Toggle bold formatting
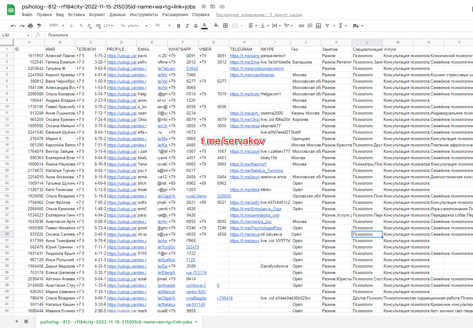 179,26
